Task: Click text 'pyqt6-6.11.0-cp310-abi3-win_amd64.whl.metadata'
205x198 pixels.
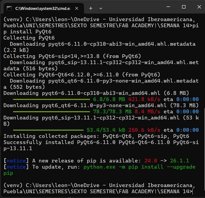Action: [x=122, y=44]
